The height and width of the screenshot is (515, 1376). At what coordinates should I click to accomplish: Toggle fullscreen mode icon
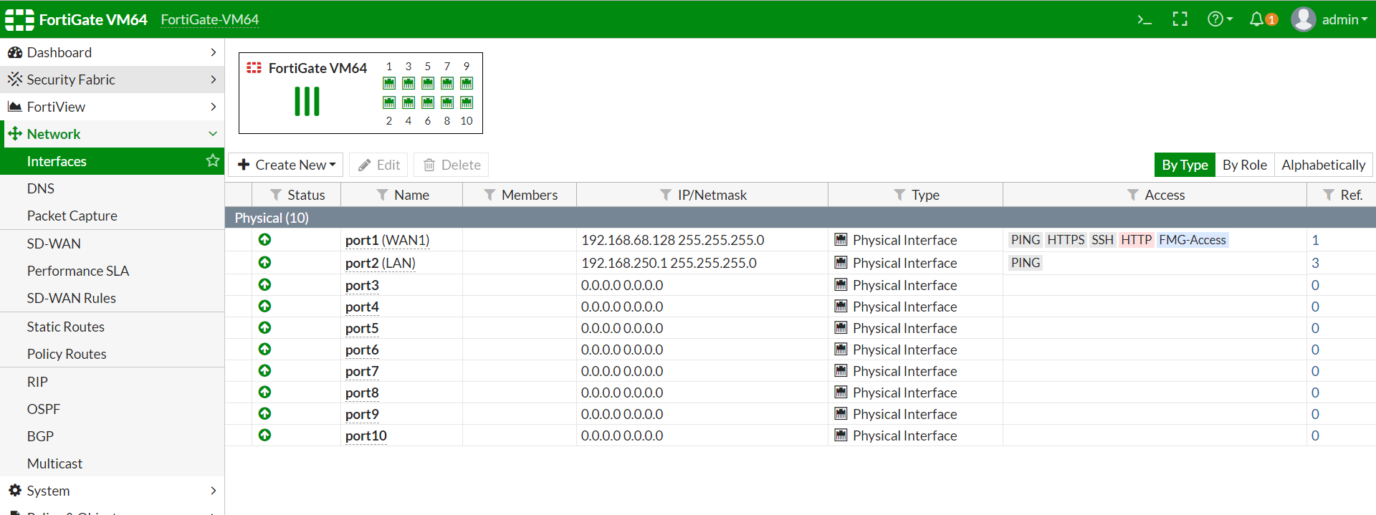click(x=1180, y=19)
